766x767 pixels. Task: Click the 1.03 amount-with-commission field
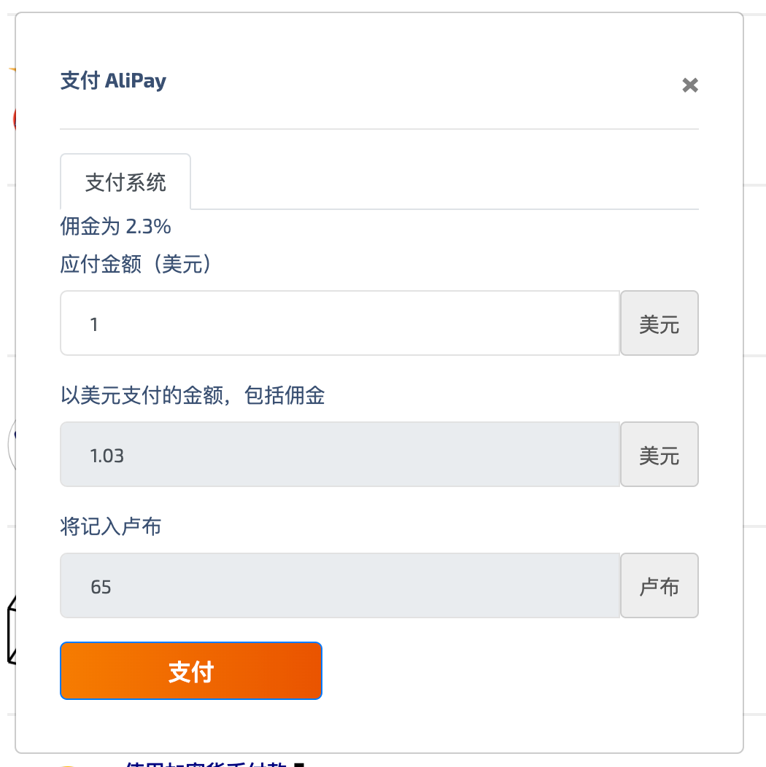pyautogui.click(x=340, y=455)
